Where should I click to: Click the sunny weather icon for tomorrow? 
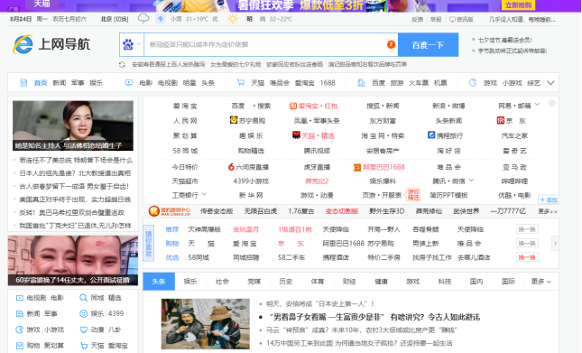point(233,19)
